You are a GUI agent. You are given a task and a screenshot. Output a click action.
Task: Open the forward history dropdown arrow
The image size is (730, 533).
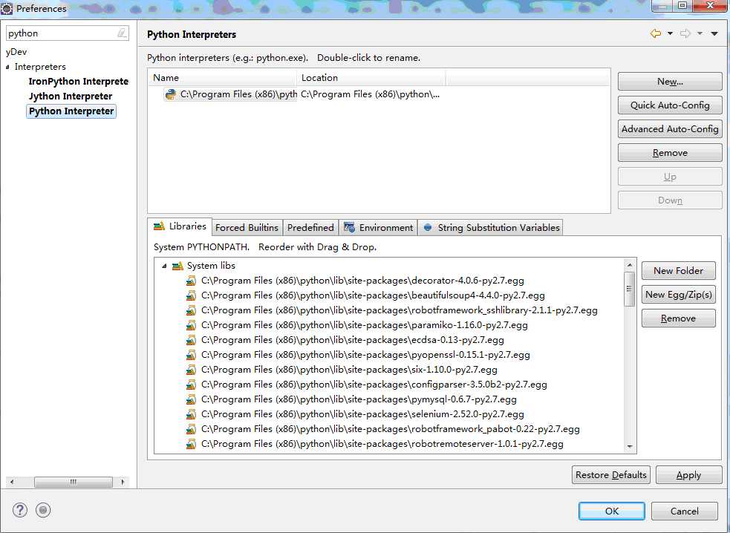click(700, 33)
